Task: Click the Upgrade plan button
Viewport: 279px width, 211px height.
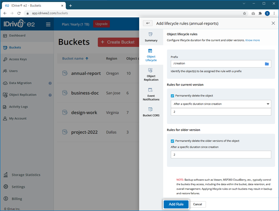Action: click(101, 24)
